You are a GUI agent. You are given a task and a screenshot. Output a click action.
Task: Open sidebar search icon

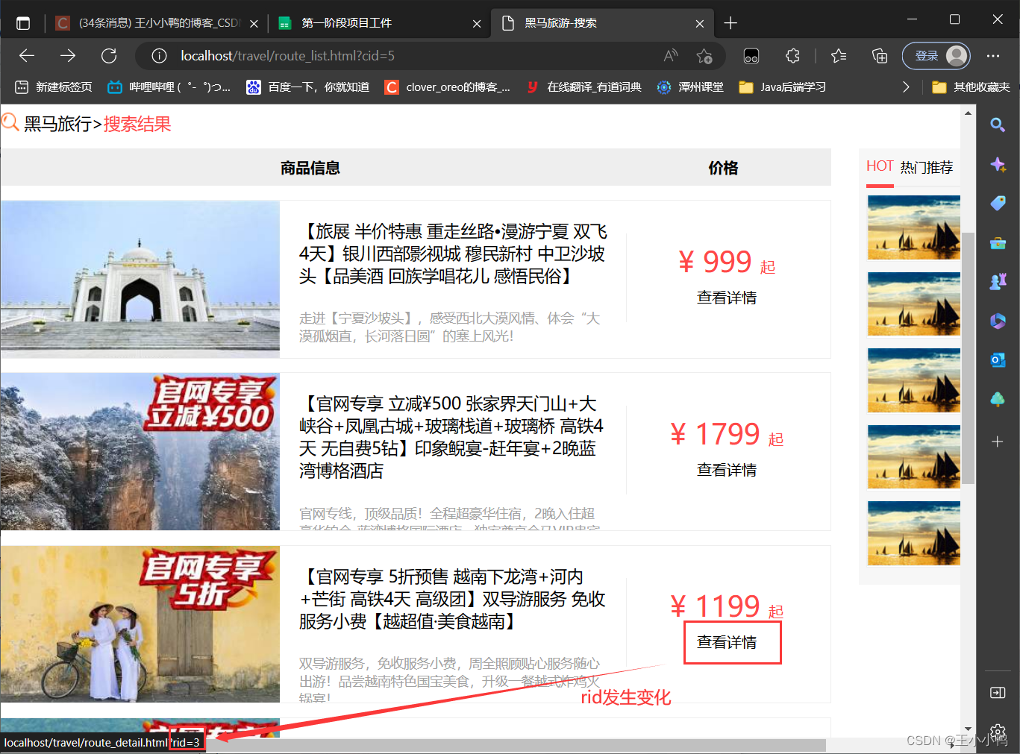[x=998, y=125]
